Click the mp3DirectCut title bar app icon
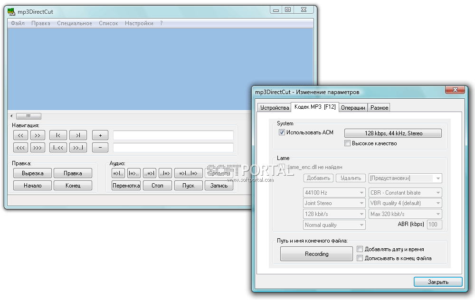Image resolution: width=475 pixels, height=300 pixels. (11, 12)
